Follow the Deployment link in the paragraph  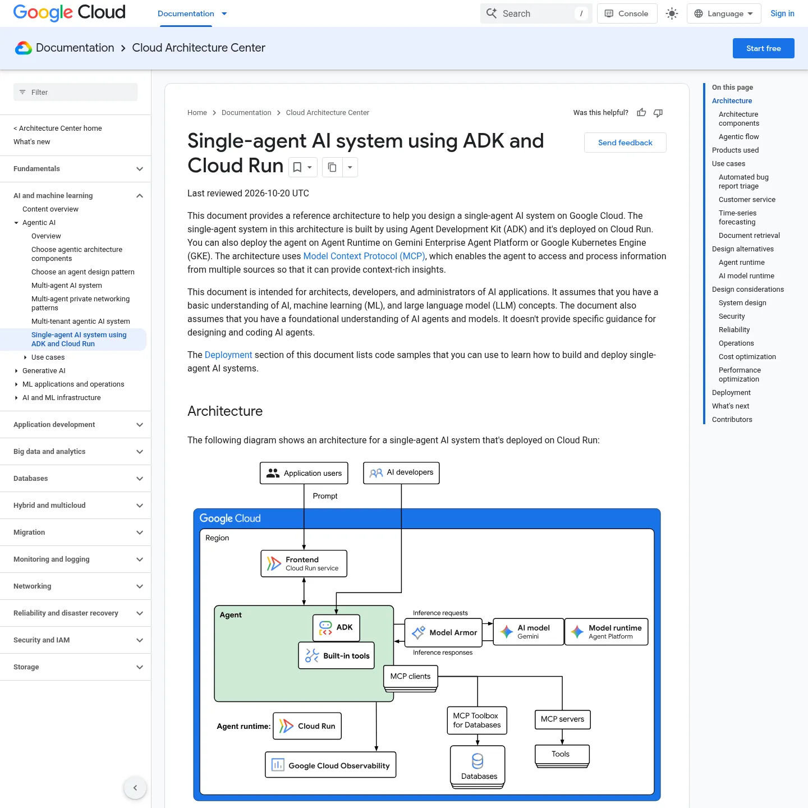click(228, 355)
